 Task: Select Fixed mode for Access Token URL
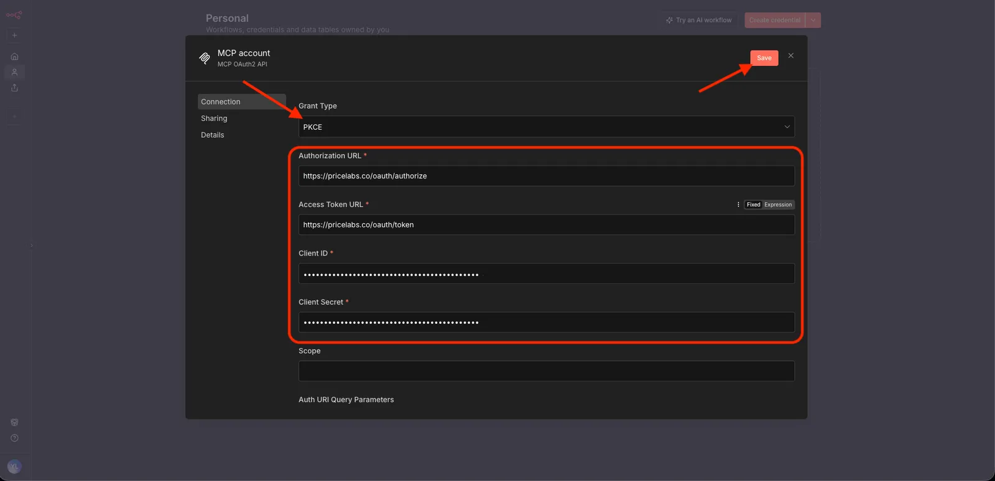[754, 204]
